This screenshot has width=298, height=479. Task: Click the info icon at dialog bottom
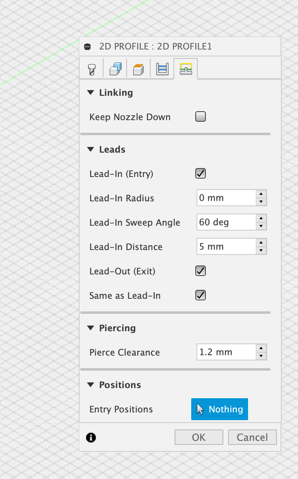click(91, 438)
